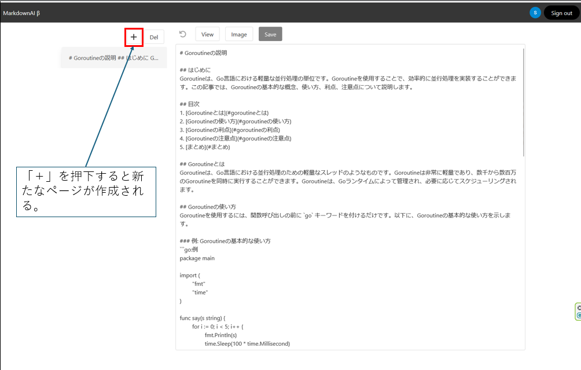This screenshot has height=370, width=581.
Task: Click the '3. [Goroutineの利点]' list line
Action: point(230,130)
